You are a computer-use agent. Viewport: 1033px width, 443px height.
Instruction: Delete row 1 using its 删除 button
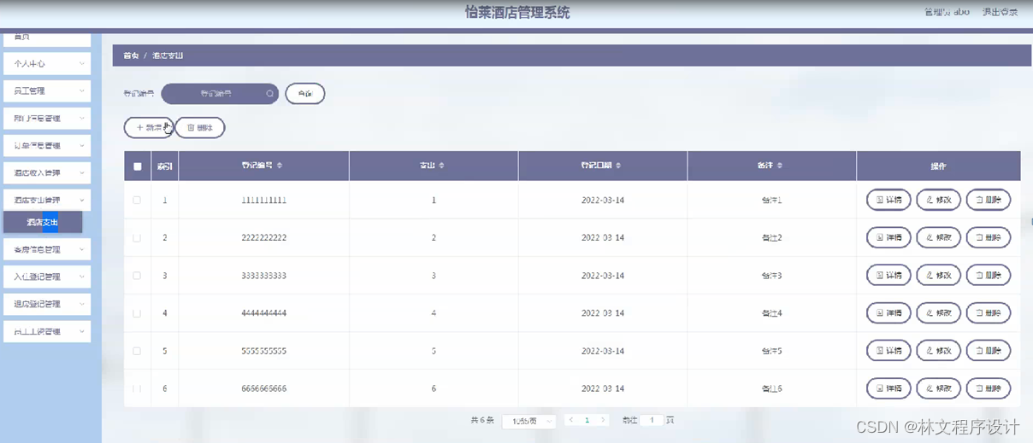pyautogui.click(x=989, y=200)
